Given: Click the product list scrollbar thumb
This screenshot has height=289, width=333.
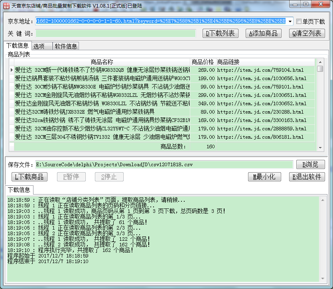Looking at the screenshot, I should click(320, 69).
